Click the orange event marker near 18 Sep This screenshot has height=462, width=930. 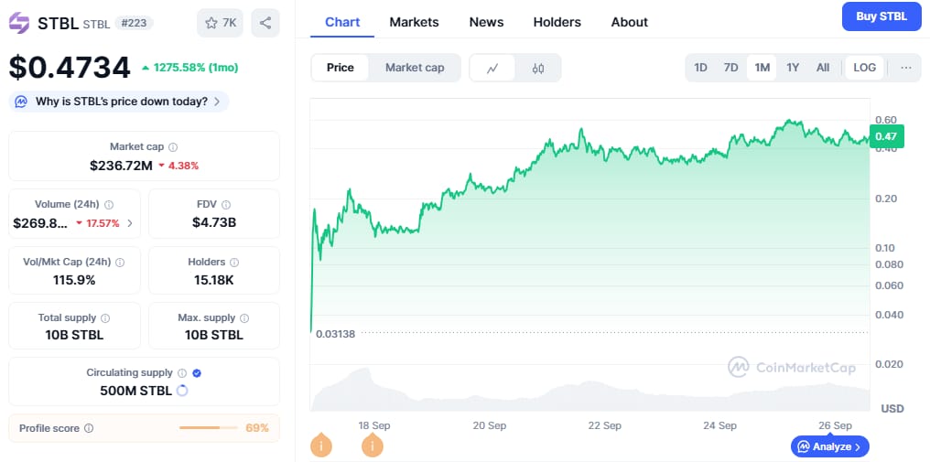point(373,446)
